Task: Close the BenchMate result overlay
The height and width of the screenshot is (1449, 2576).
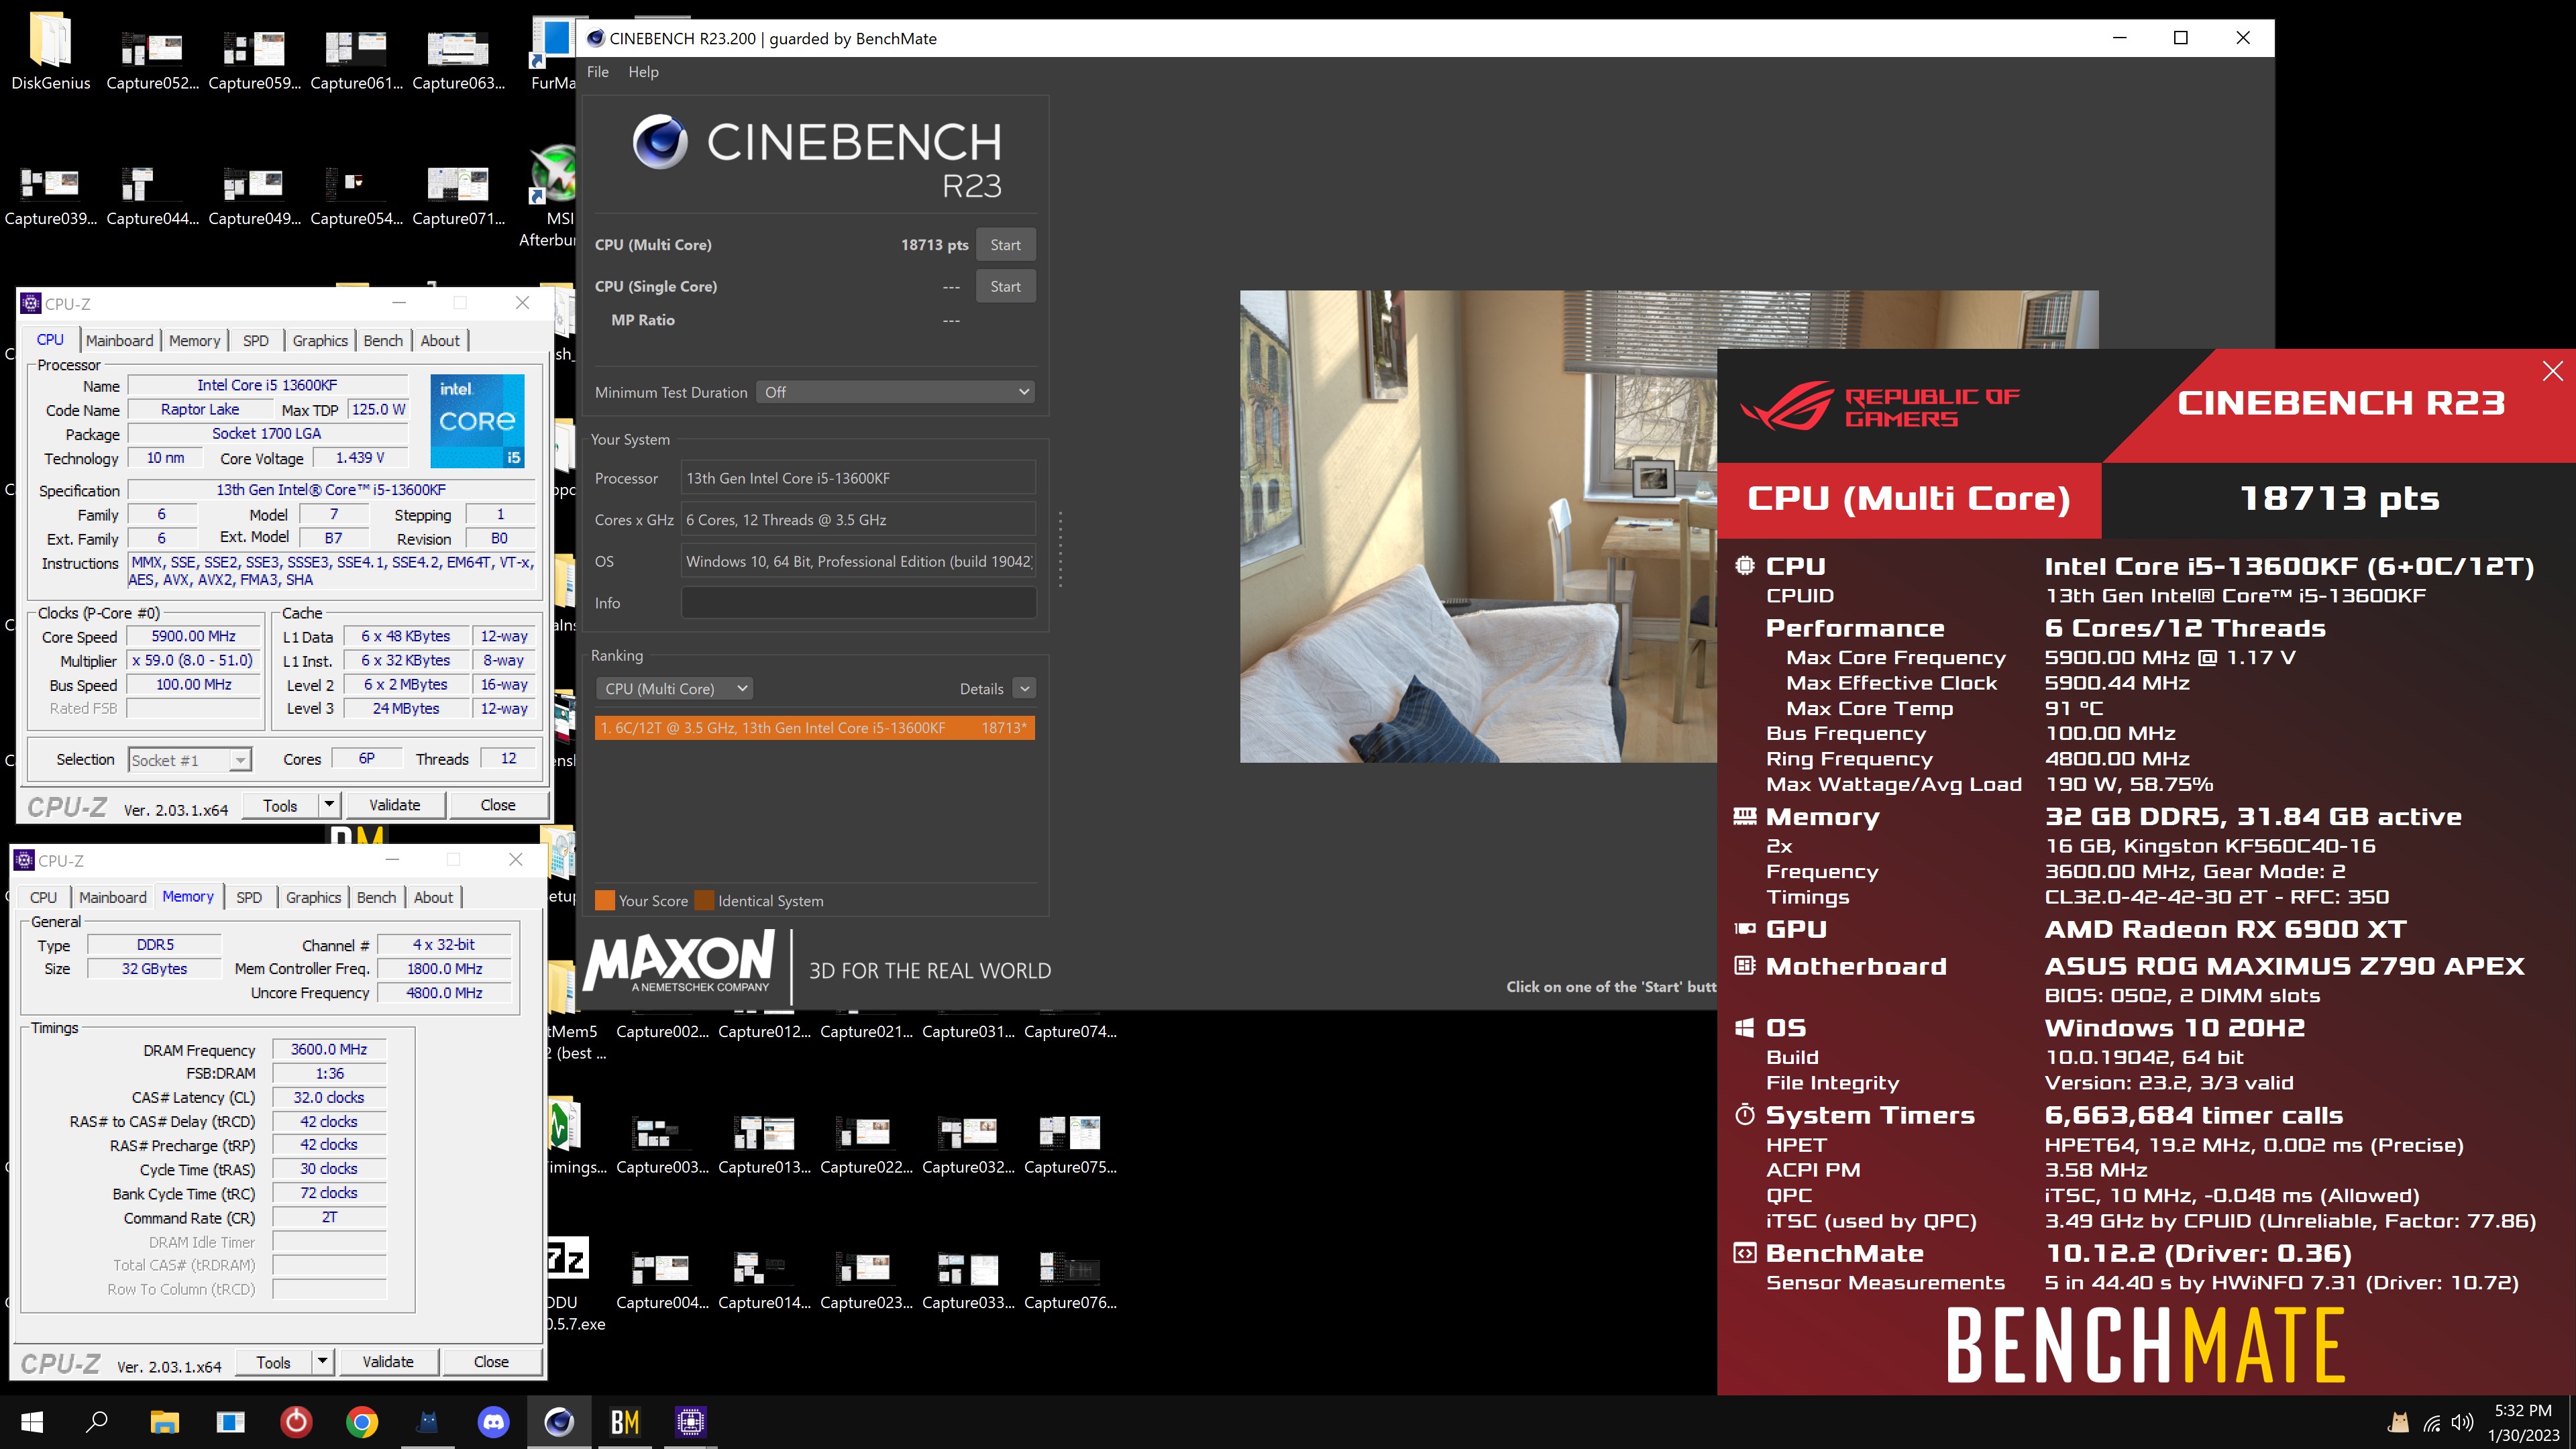Action: [2552, 371]
